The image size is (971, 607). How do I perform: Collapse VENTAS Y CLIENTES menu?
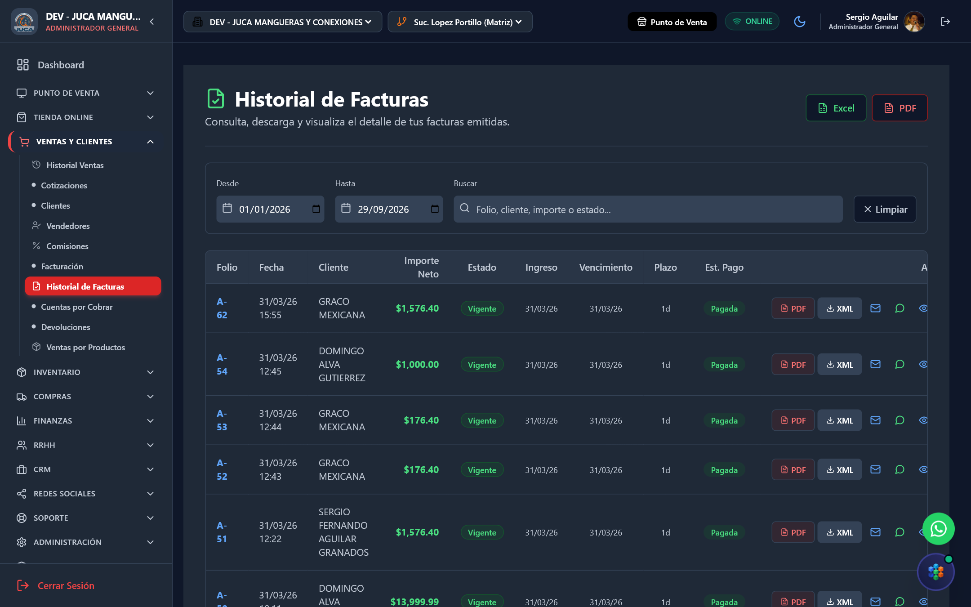(85, 142)
